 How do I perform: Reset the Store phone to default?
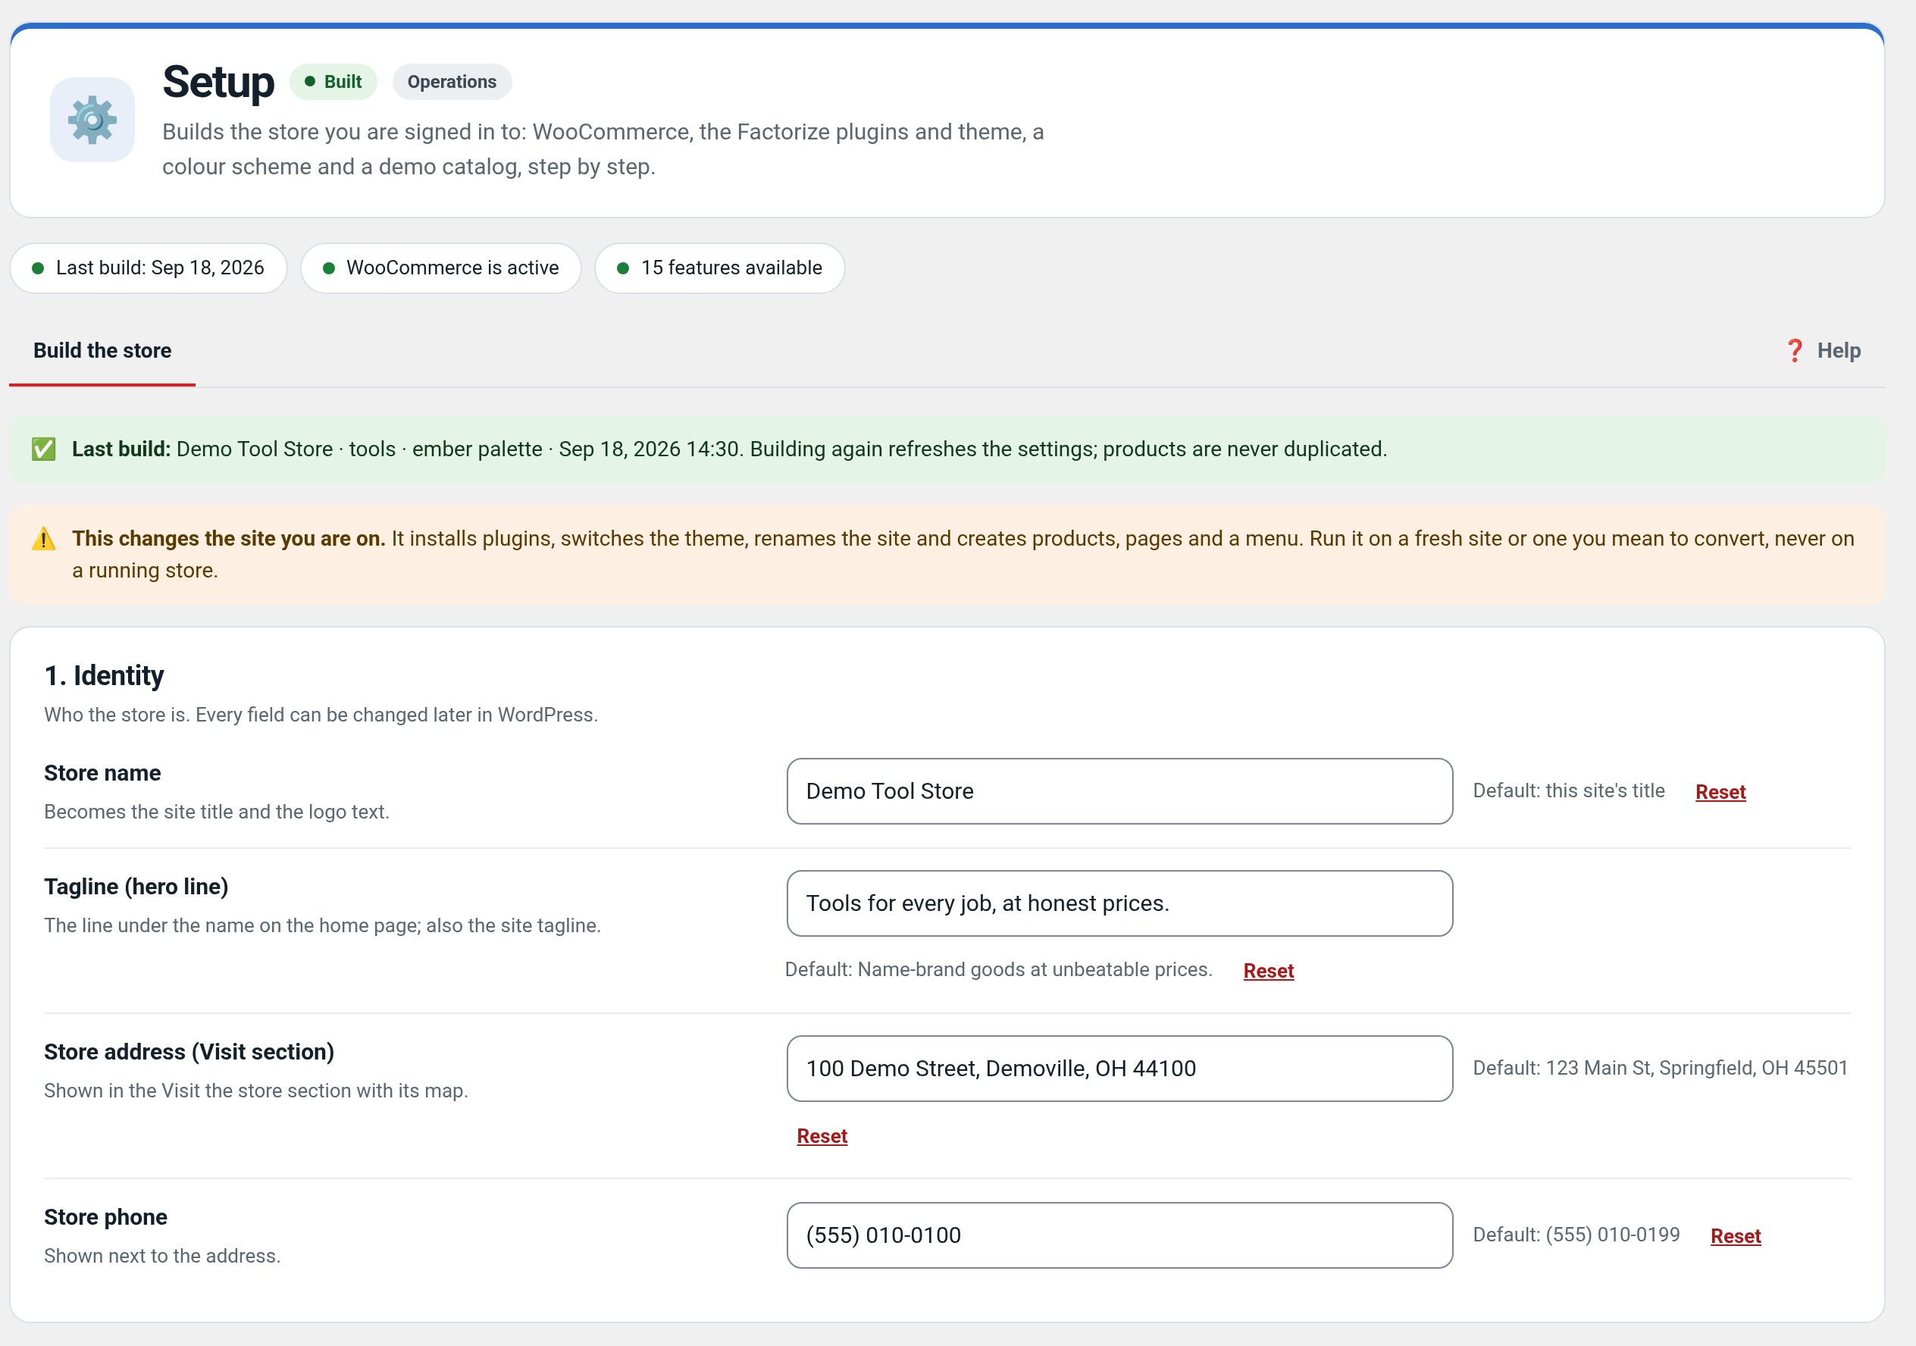point(1735,1236)
